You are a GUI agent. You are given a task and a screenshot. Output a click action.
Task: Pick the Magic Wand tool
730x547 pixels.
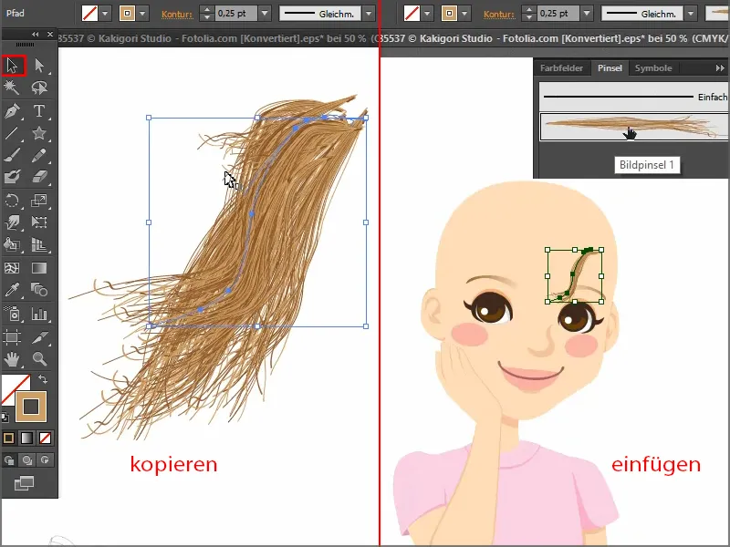point(12,88)
